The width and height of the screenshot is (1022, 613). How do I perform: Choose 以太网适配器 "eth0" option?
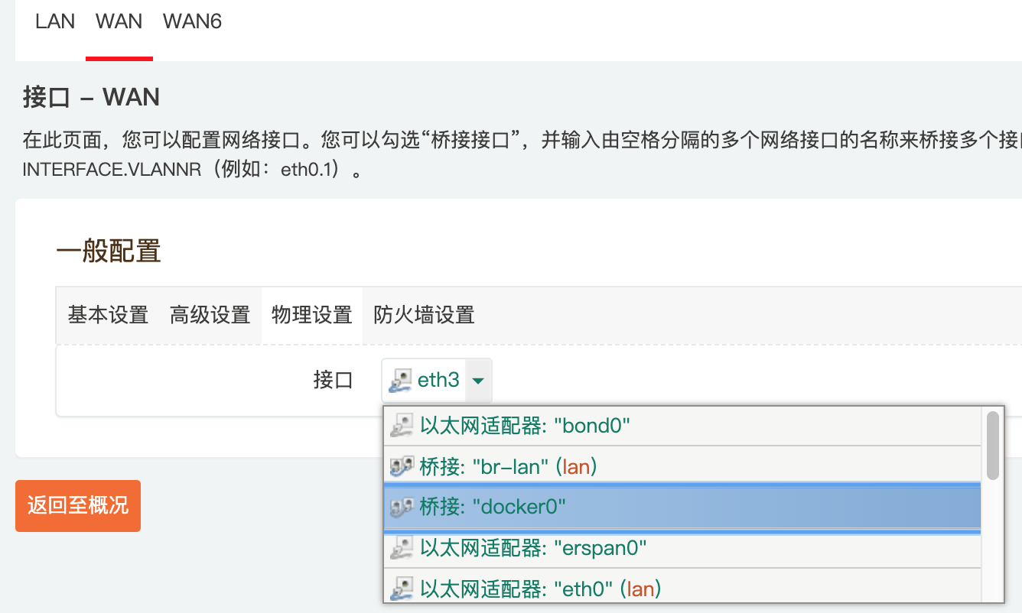(540, 589)
